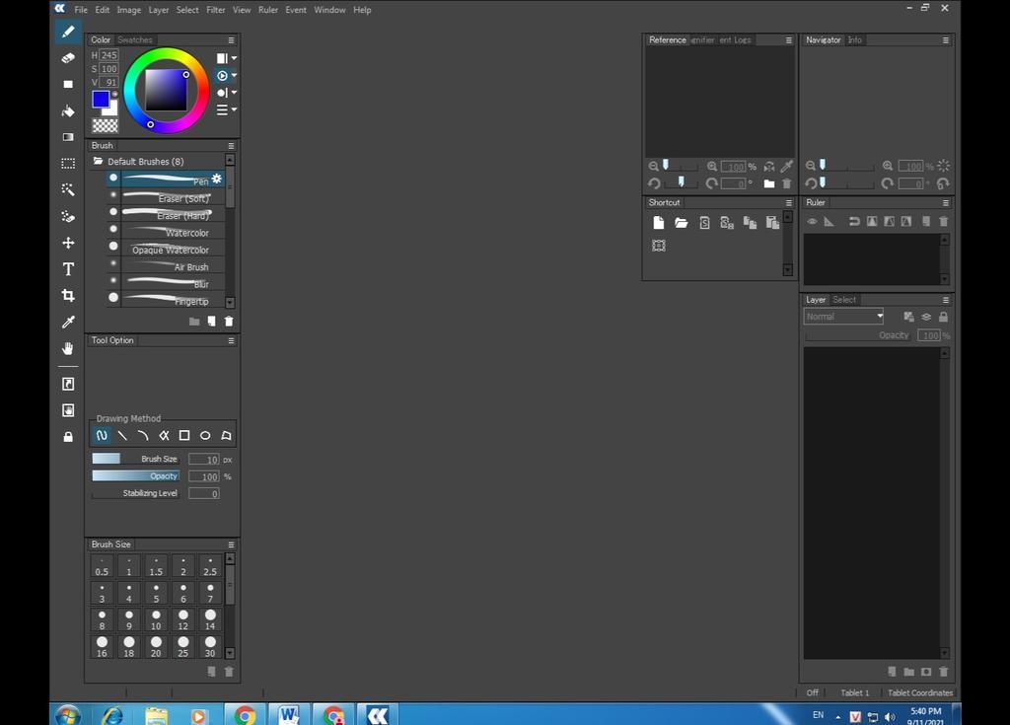This screenshot has height=725, width=1010.
Task: Choose the Move tool
Action: [x=68, y=243]
